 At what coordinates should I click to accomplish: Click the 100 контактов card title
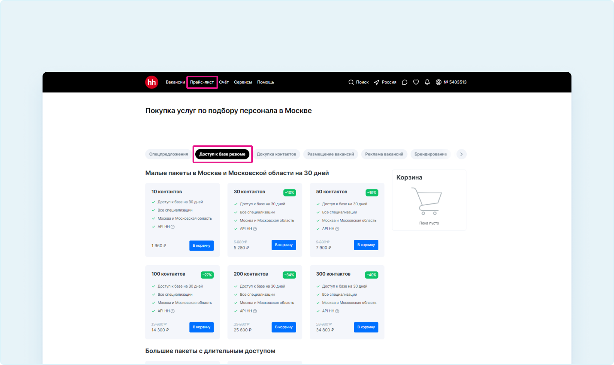[x=168, y=274]
